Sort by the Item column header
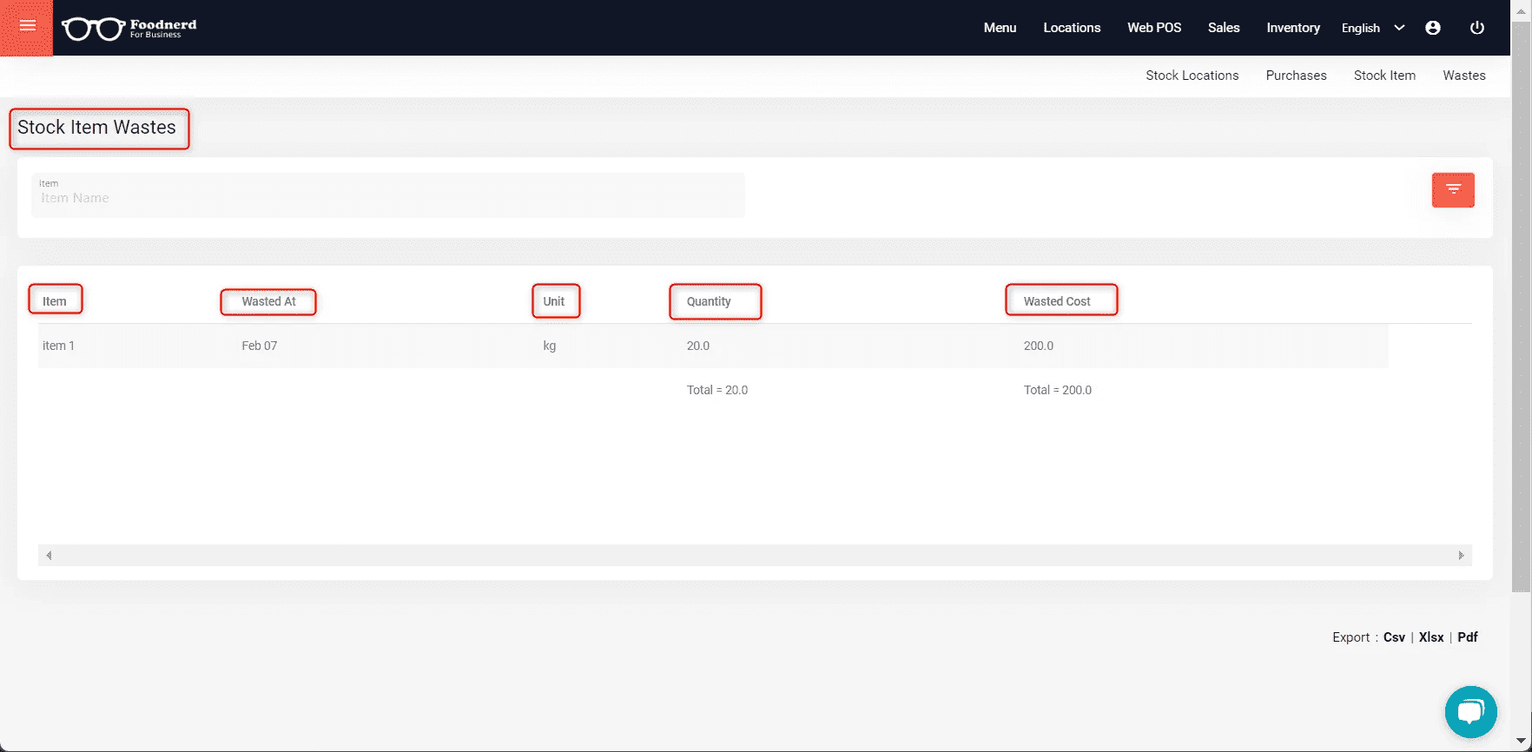 point(55,301)
